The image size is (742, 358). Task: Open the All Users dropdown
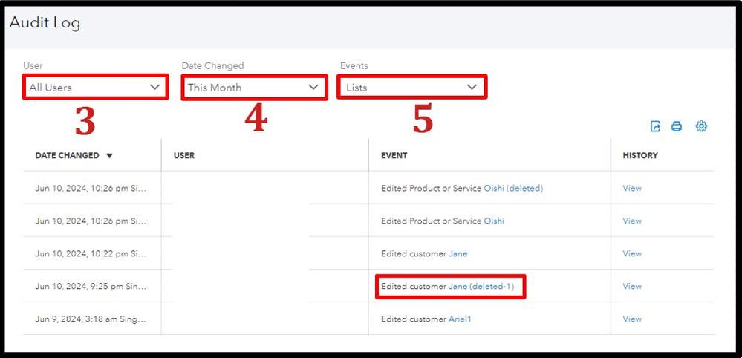point(94,88)
